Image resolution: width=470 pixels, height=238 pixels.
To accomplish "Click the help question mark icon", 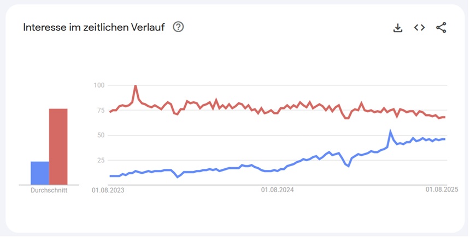I will (x=178, y=27).
